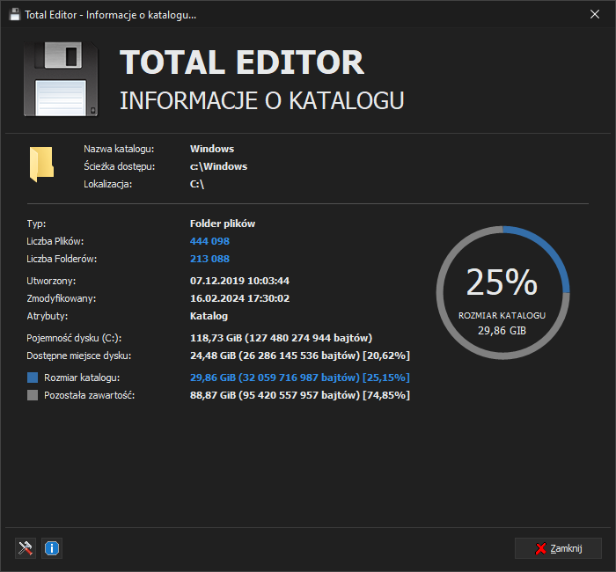Screen dimensions: 616x572
Task: Click the 25% circular progress chart
Action: (502, 293)
